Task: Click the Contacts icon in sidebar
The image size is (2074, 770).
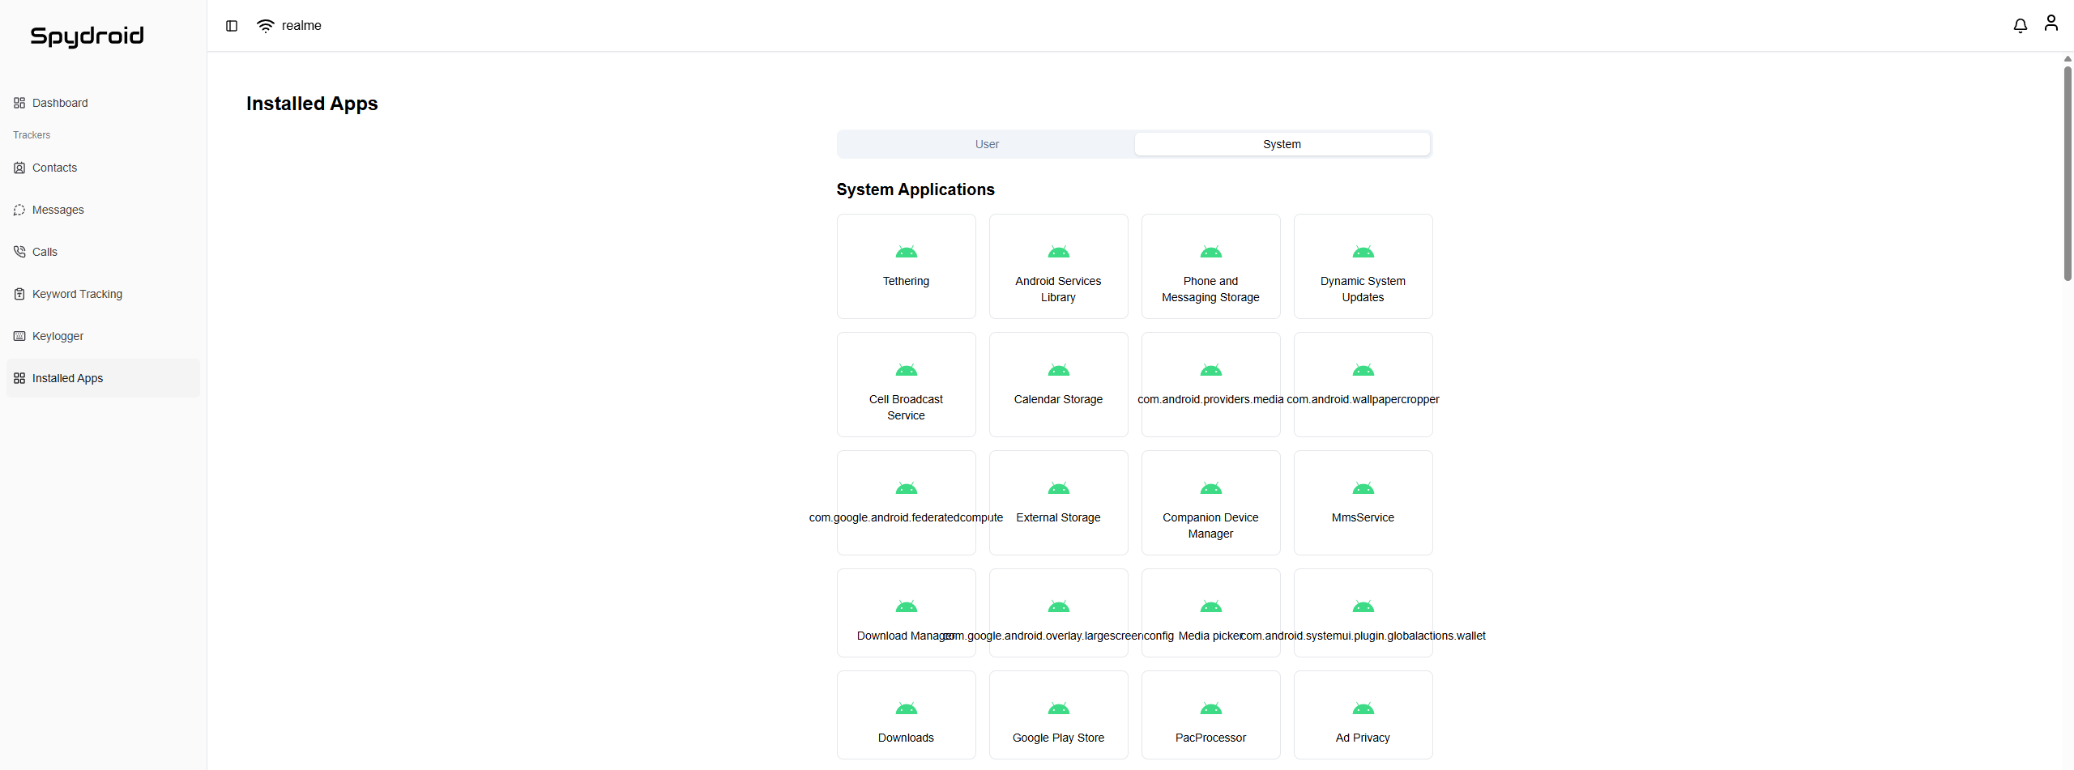Action: [19, 168]
